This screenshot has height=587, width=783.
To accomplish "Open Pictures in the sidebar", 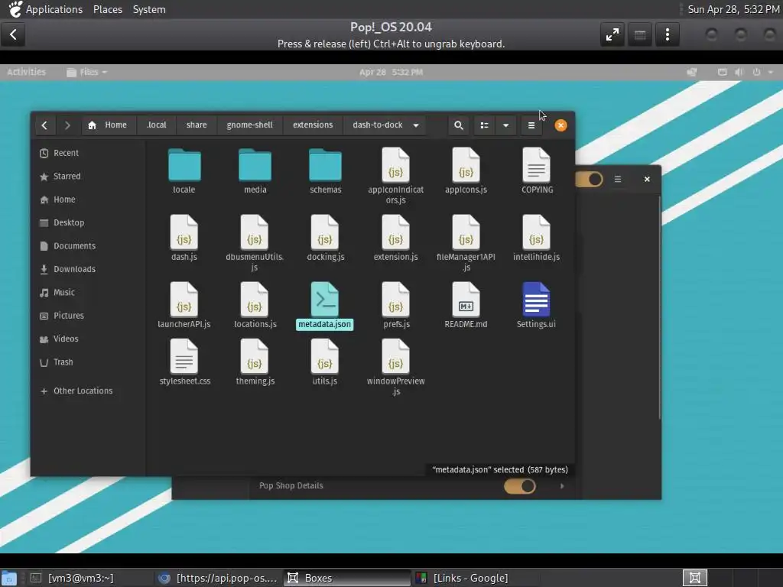I will click(x=88, y=316).
